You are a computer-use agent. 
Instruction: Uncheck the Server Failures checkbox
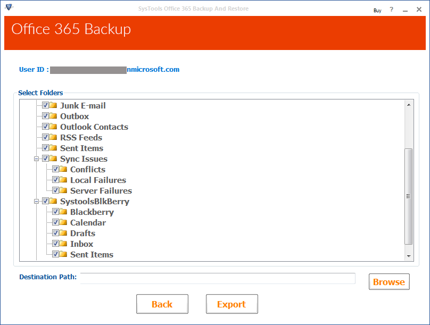56,190
